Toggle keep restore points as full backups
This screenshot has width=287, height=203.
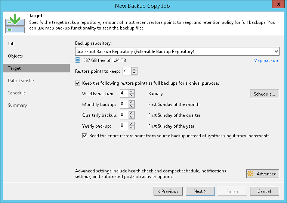click(78, 83)
